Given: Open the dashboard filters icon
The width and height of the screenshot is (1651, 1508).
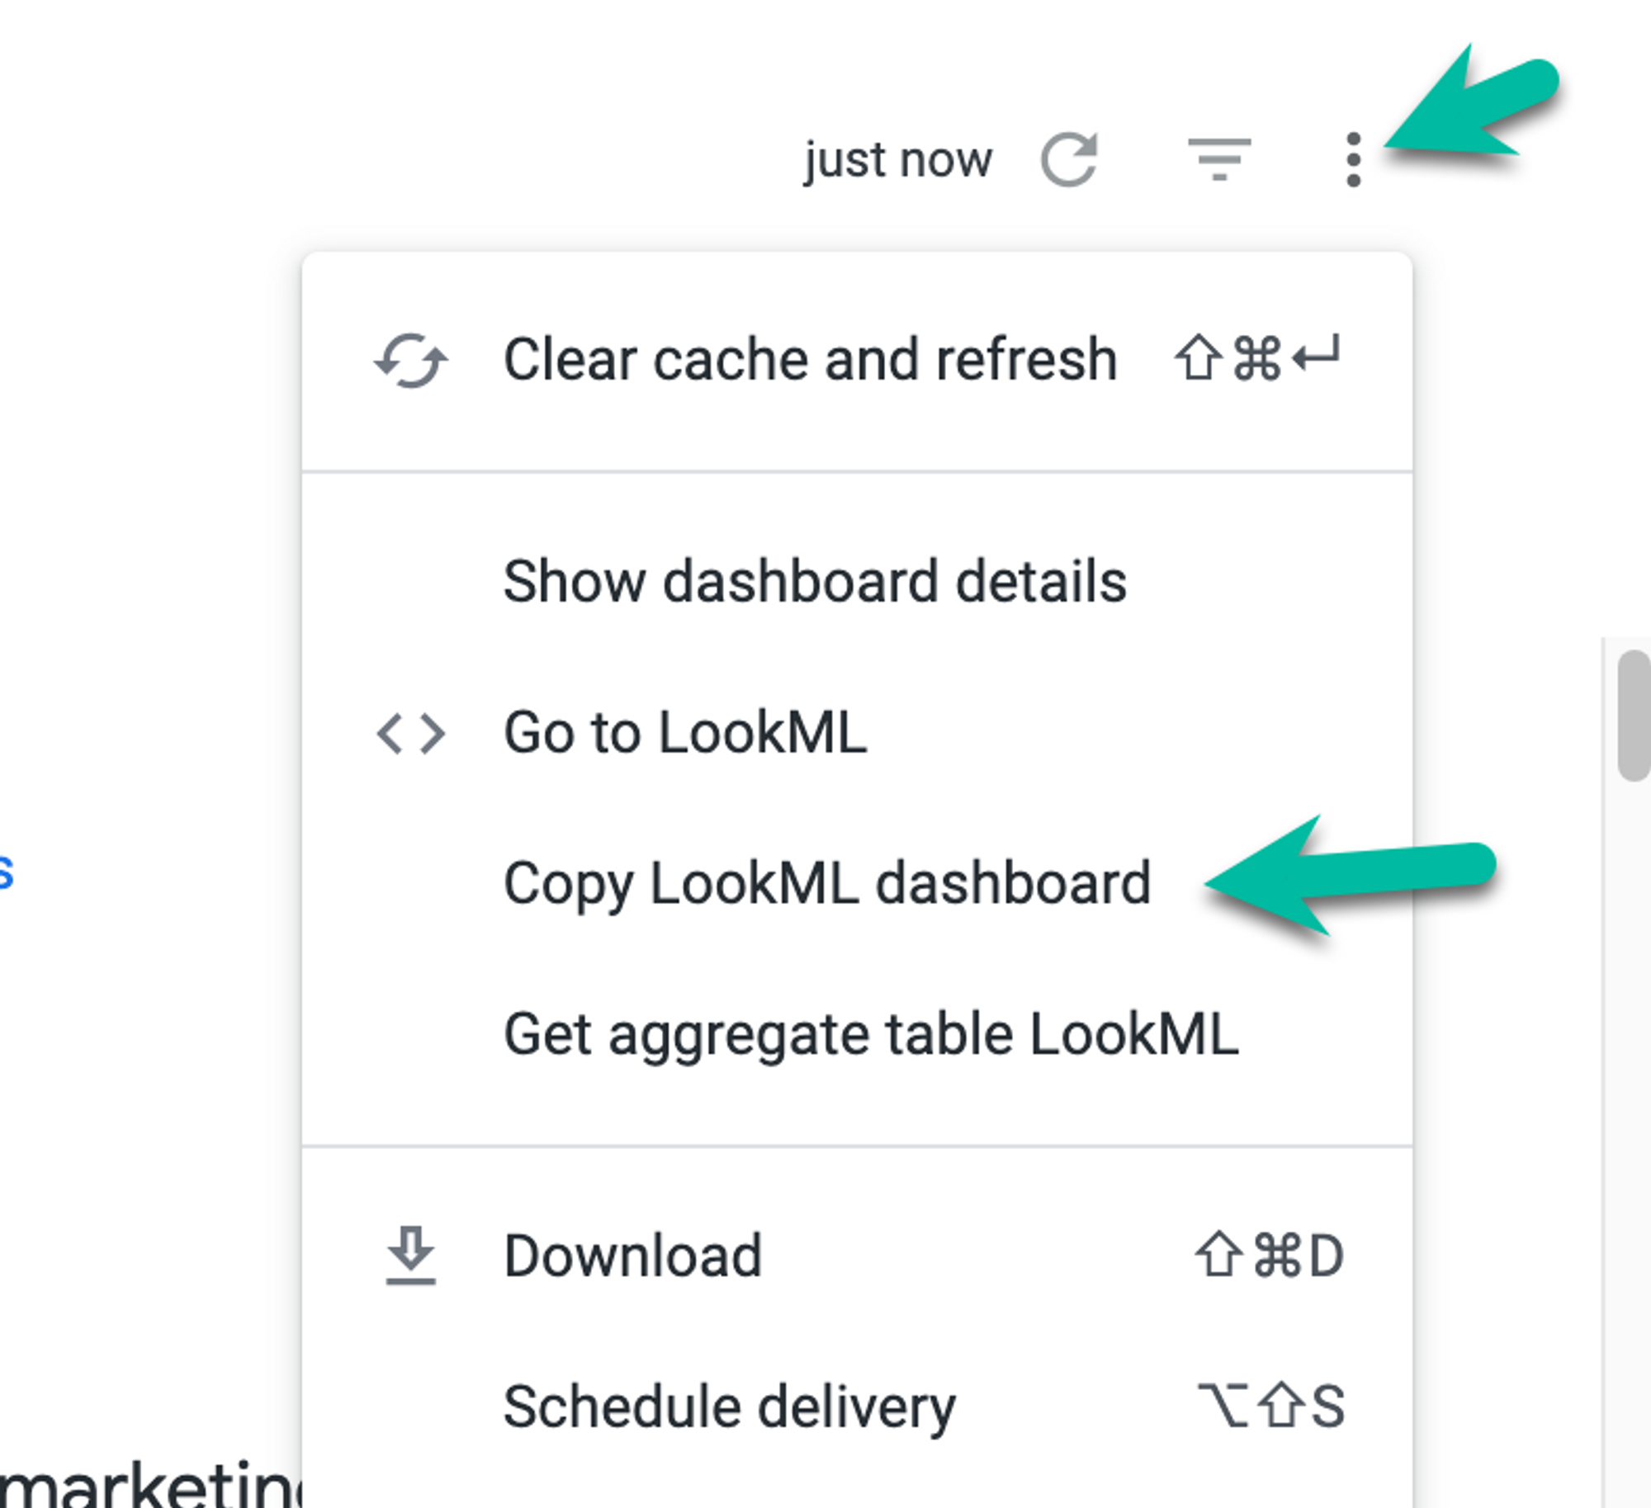Looking at the screenshot, I should click(1219, 158).
